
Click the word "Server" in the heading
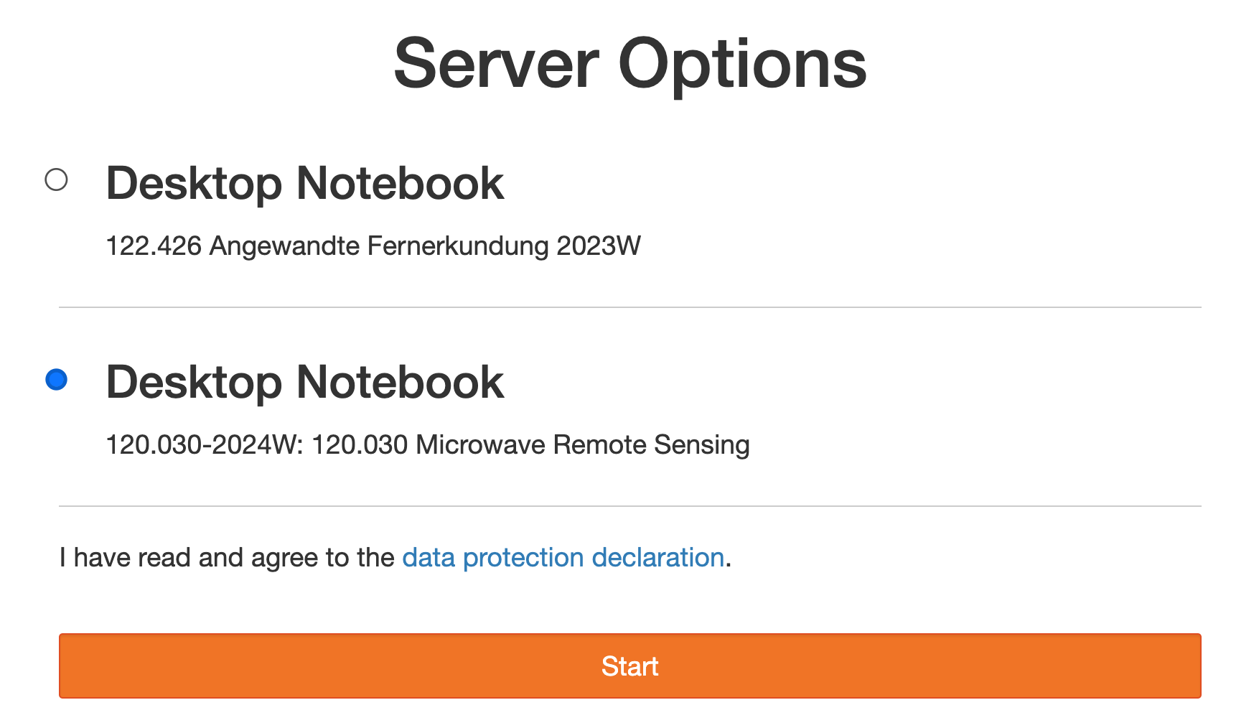(496, 65)
